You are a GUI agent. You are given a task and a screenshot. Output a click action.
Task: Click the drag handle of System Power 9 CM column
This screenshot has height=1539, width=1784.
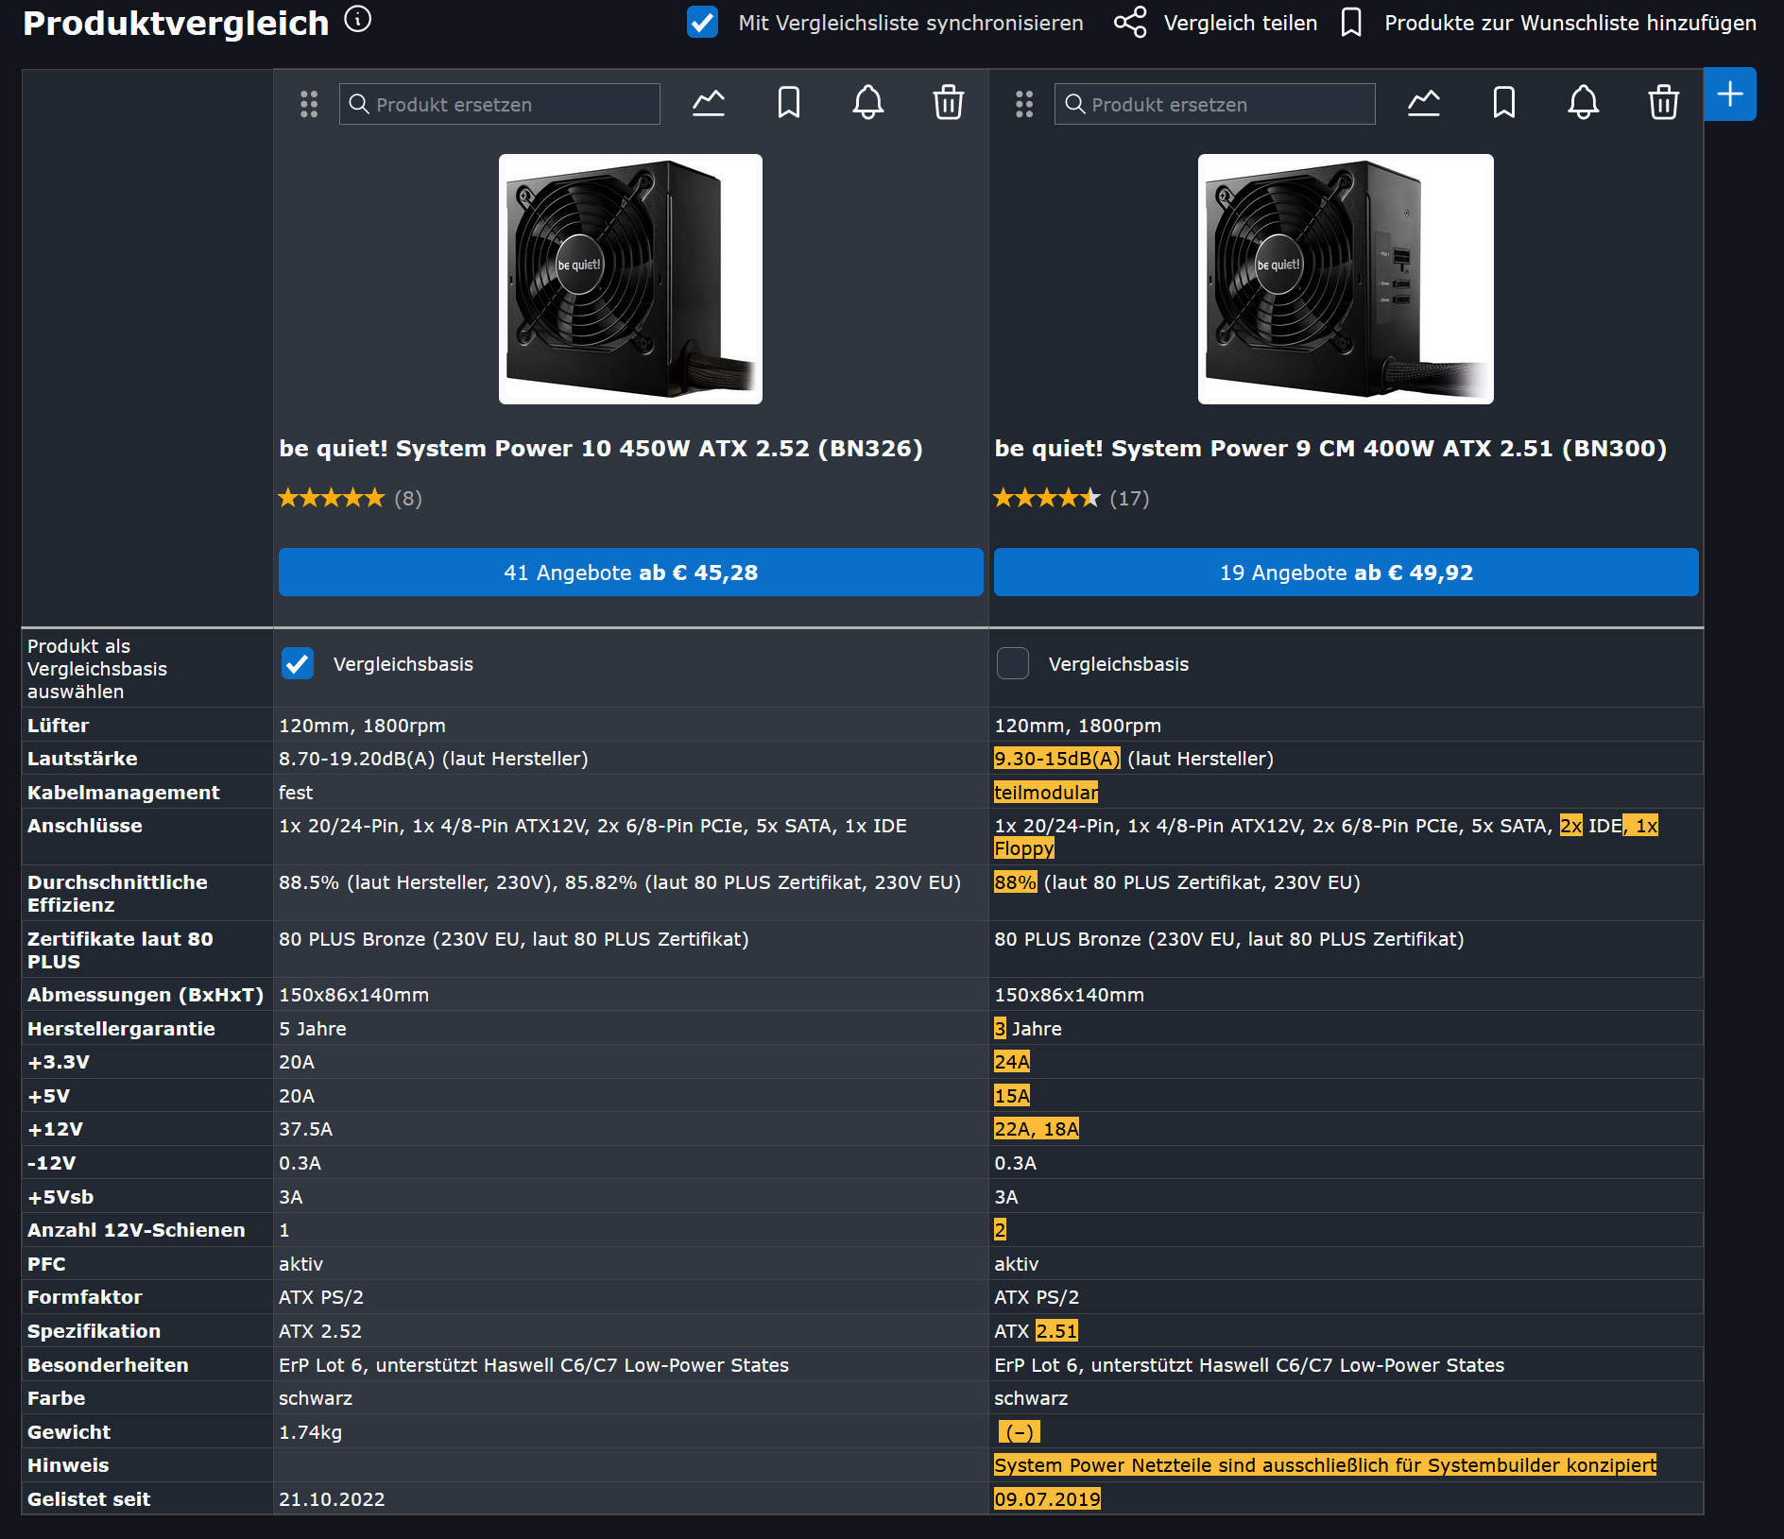[1024, 104]
